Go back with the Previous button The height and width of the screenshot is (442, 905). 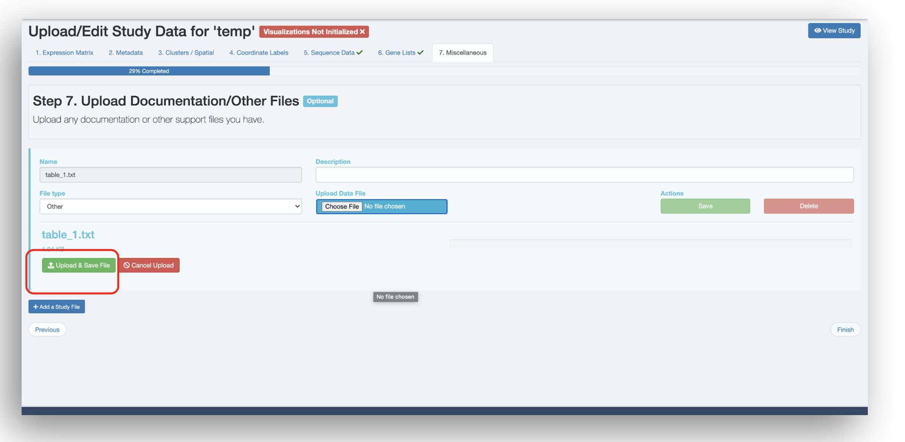pyautogui.click(x=47, y=330)
